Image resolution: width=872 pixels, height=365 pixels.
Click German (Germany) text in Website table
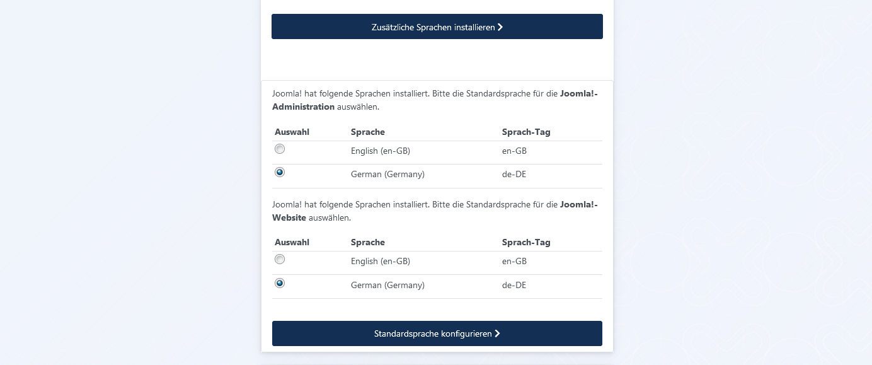click(x=387, y=286)
